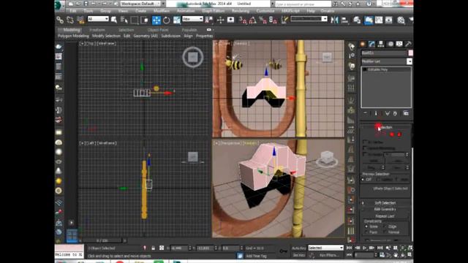The width and height of the screenshot is (468, 263).
Task: Open the Modify command panel tab
Action: (371, 44)
